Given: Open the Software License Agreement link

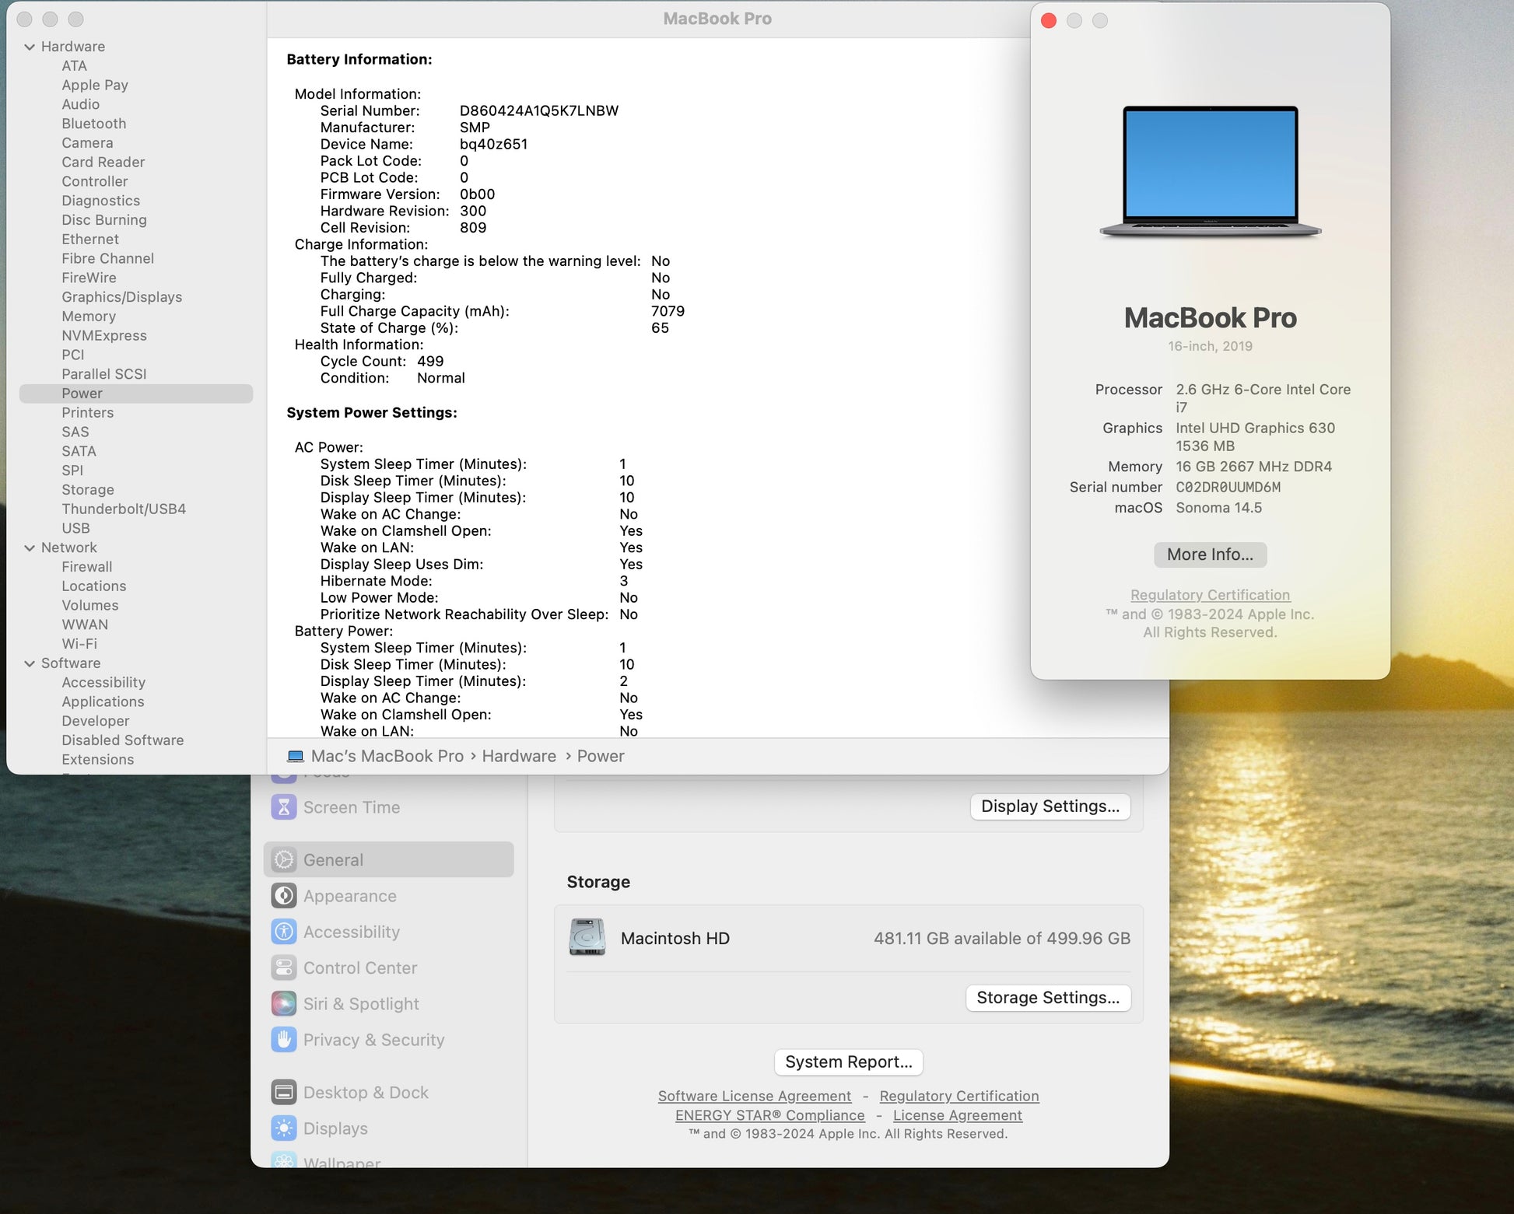Looking at the screenshot, I should 754,1096.
